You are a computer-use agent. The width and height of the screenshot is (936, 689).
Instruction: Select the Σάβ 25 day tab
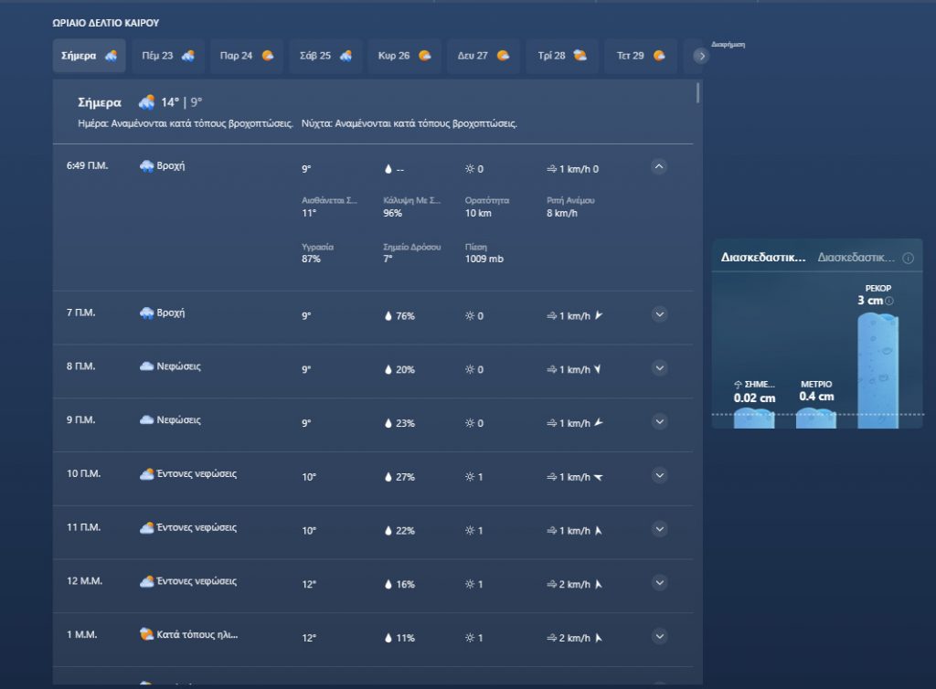click(x=325, y=56)
